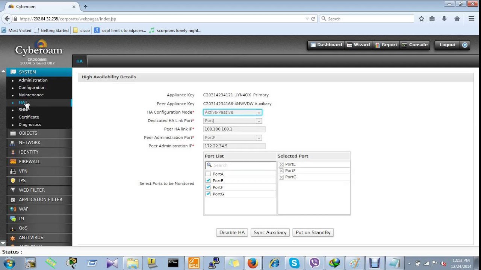
Task: Reload the page
Action: pyautogui.click(x=313, y=19)
